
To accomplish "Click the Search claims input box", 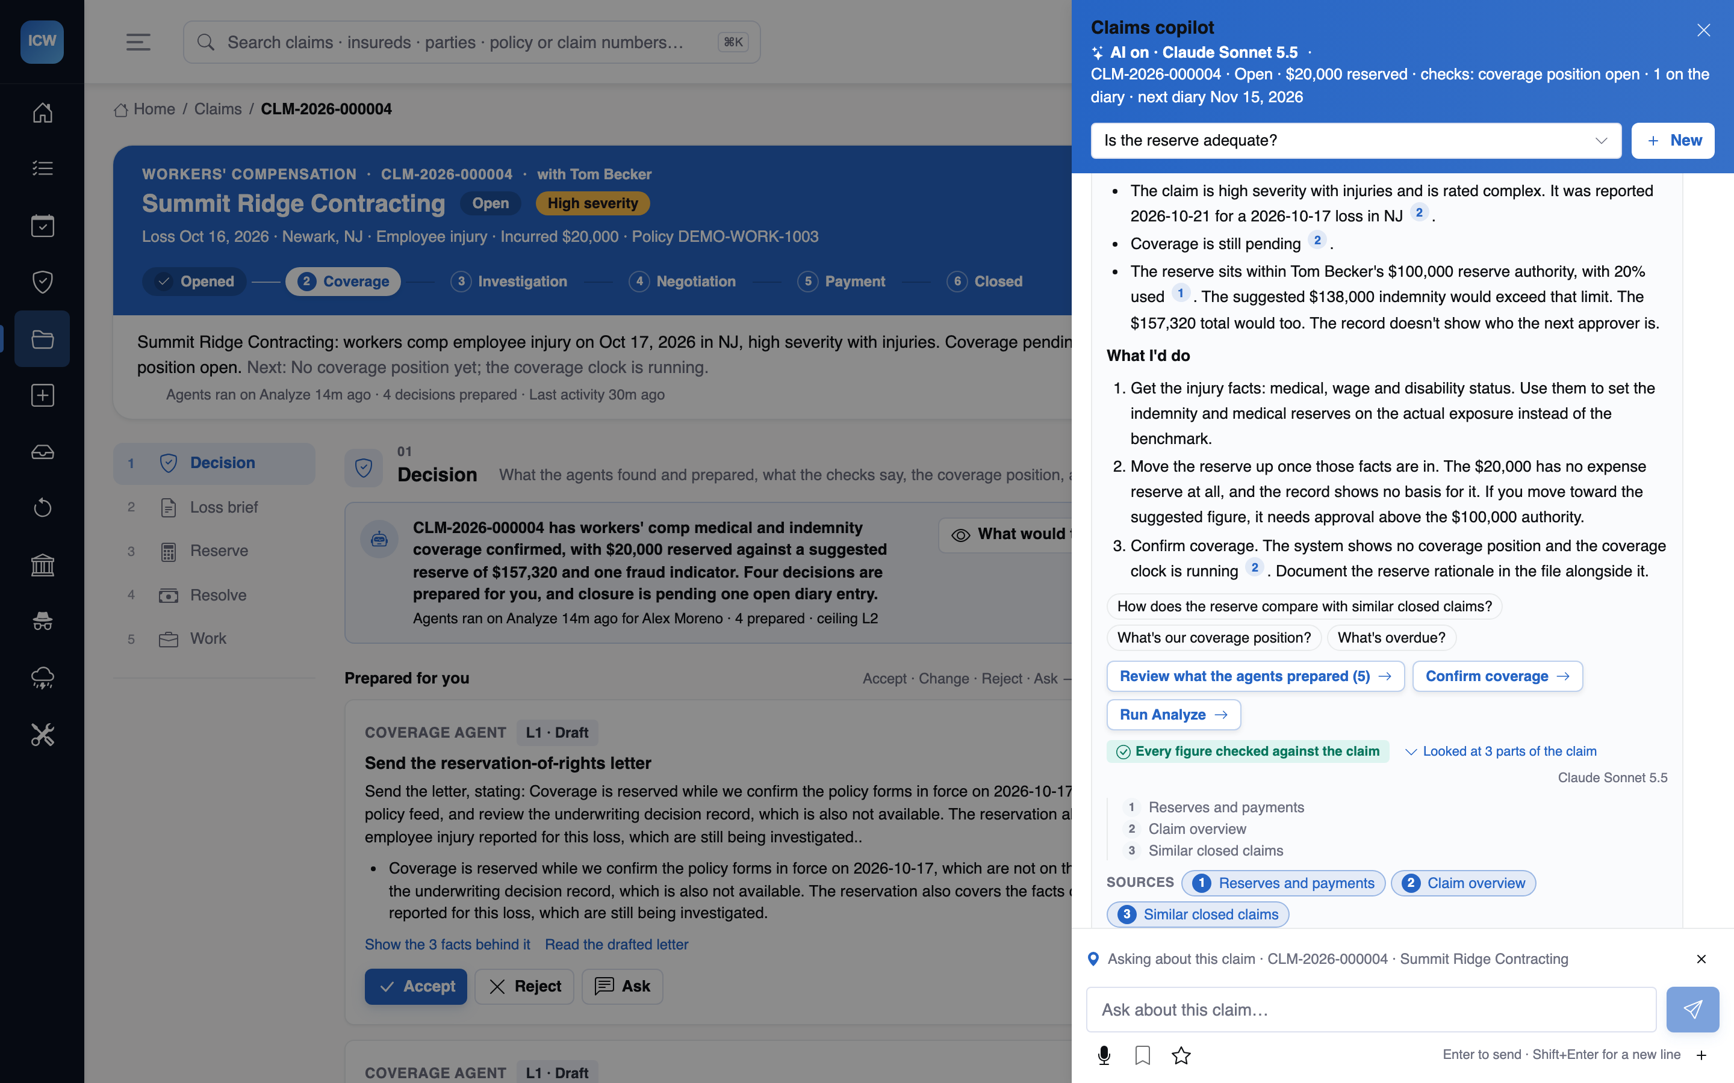I will [471, 42].
